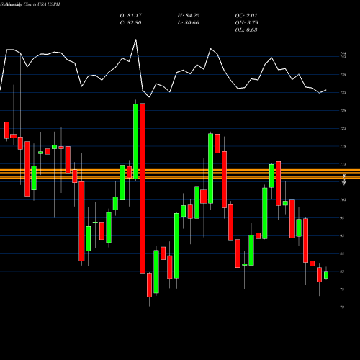Click the 102 price axis label

coord(343,199)
